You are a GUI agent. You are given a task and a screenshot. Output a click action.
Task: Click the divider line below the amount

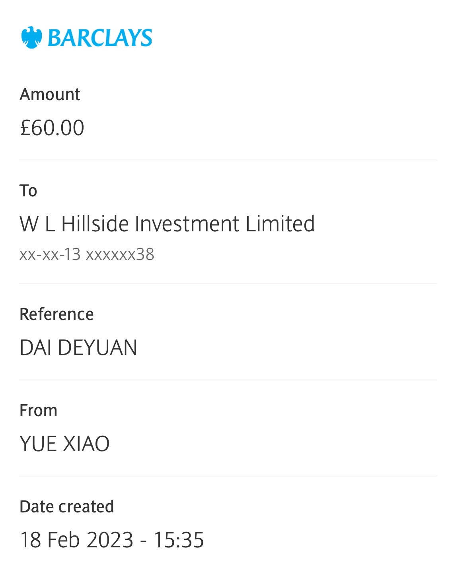(228, 160)
